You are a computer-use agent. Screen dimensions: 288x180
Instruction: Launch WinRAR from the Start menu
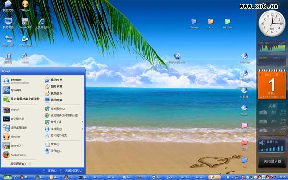[12, 110]
